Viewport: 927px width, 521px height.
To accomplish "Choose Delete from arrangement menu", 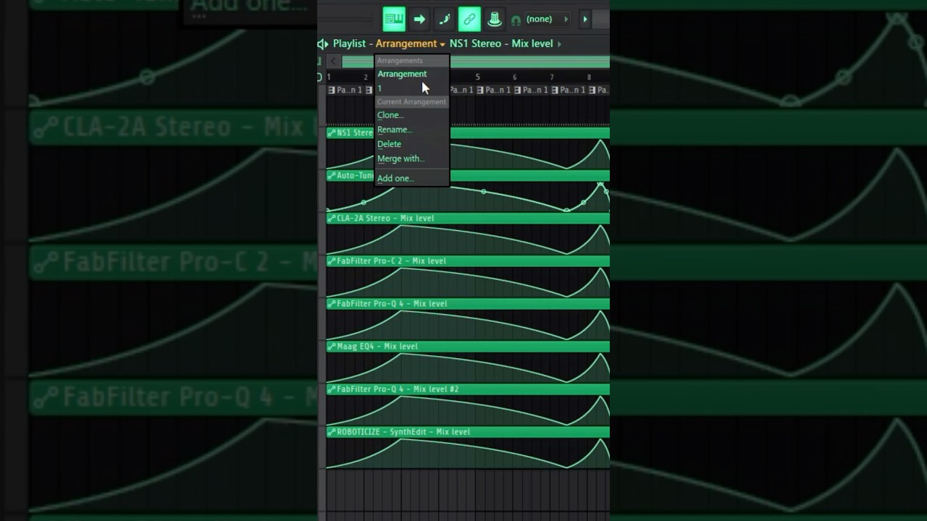I will pyautogui.click(x=389, y=144).
